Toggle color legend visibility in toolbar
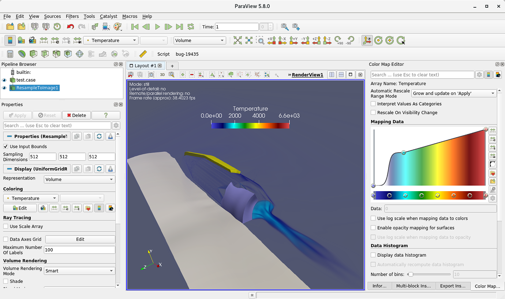505x299 pixels. (x=10, y=40)
